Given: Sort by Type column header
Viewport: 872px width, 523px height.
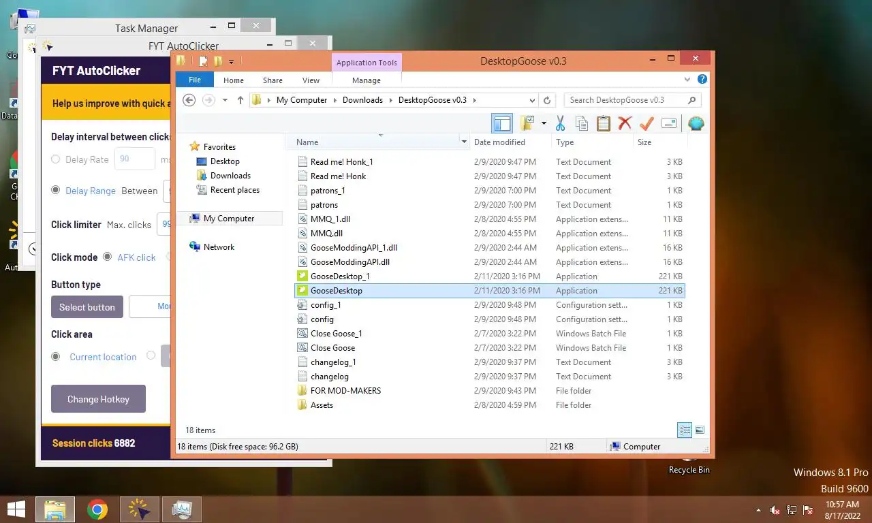Looking at the screenshot, I should [x=591, y=142].
